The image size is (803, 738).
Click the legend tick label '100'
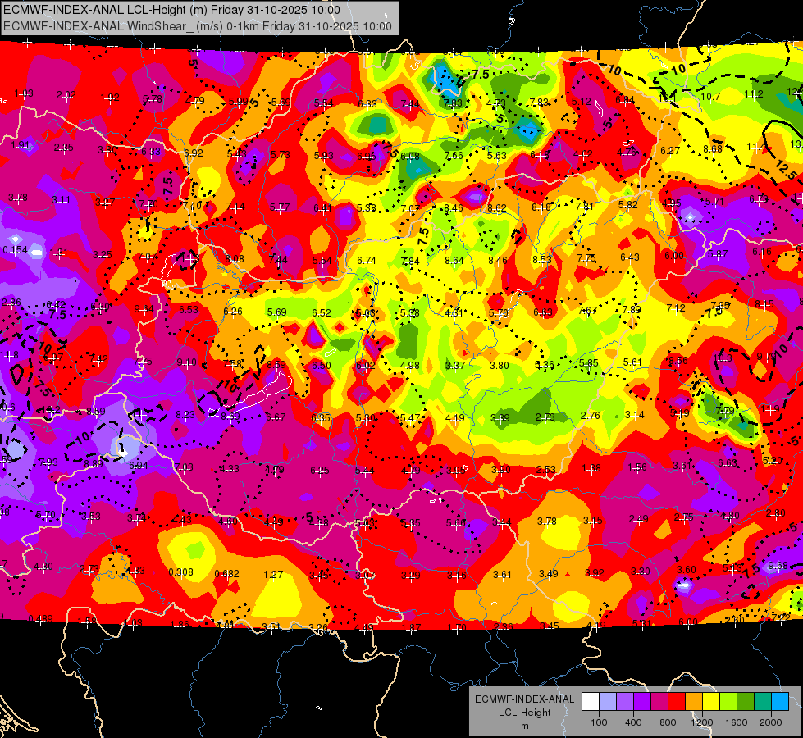click(599, 722)
